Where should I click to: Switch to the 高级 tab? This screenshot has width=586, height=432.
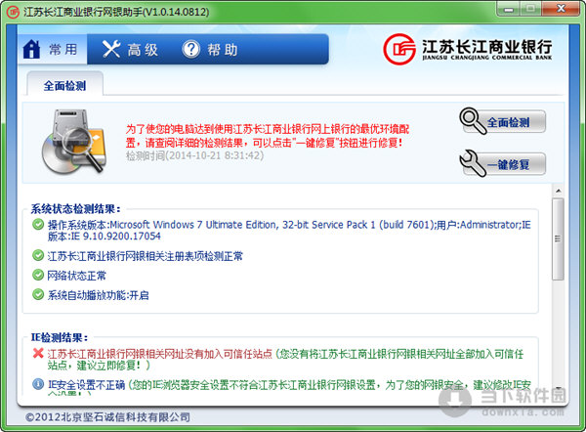tap(130, 50)
